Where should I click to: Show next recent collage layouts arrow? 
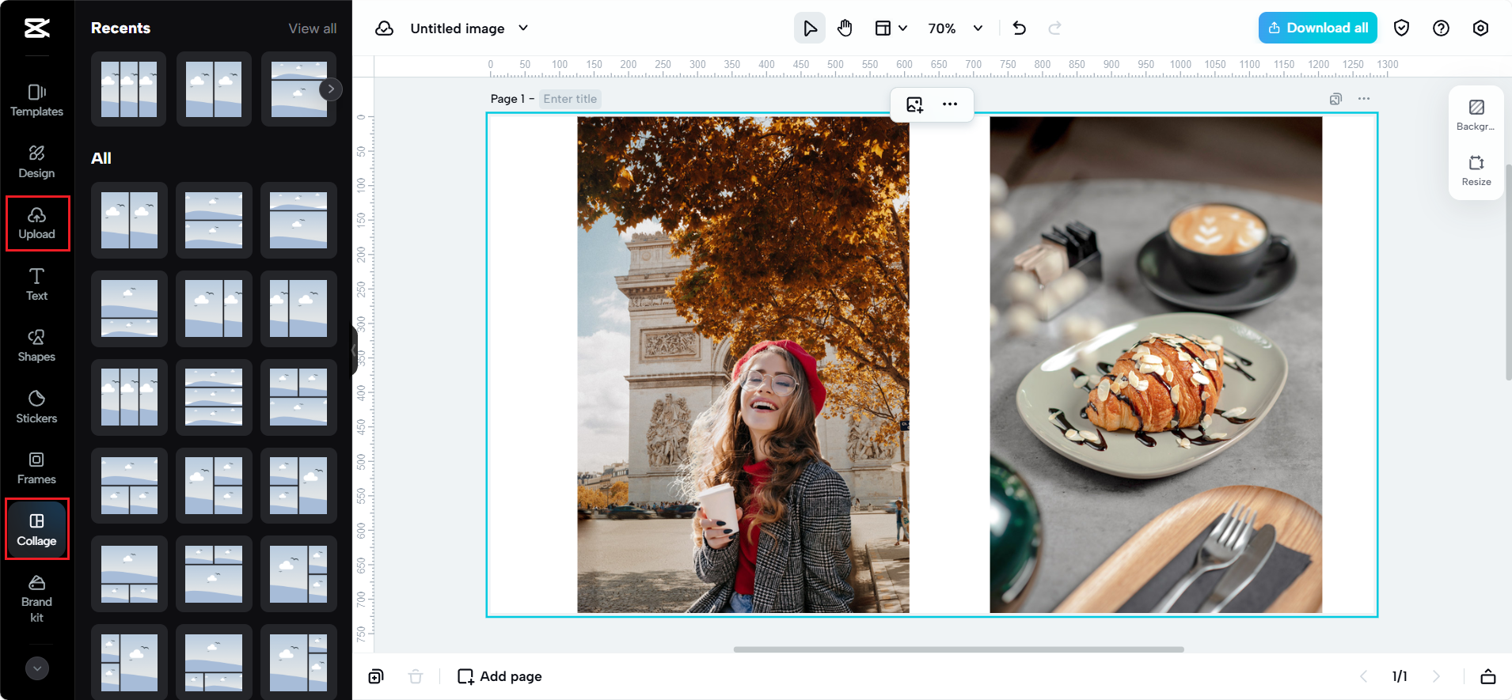[x=331, y=89]
